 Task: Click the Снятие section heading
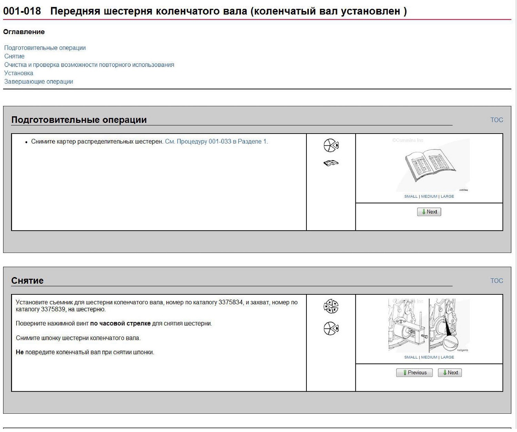coord(27,281)
